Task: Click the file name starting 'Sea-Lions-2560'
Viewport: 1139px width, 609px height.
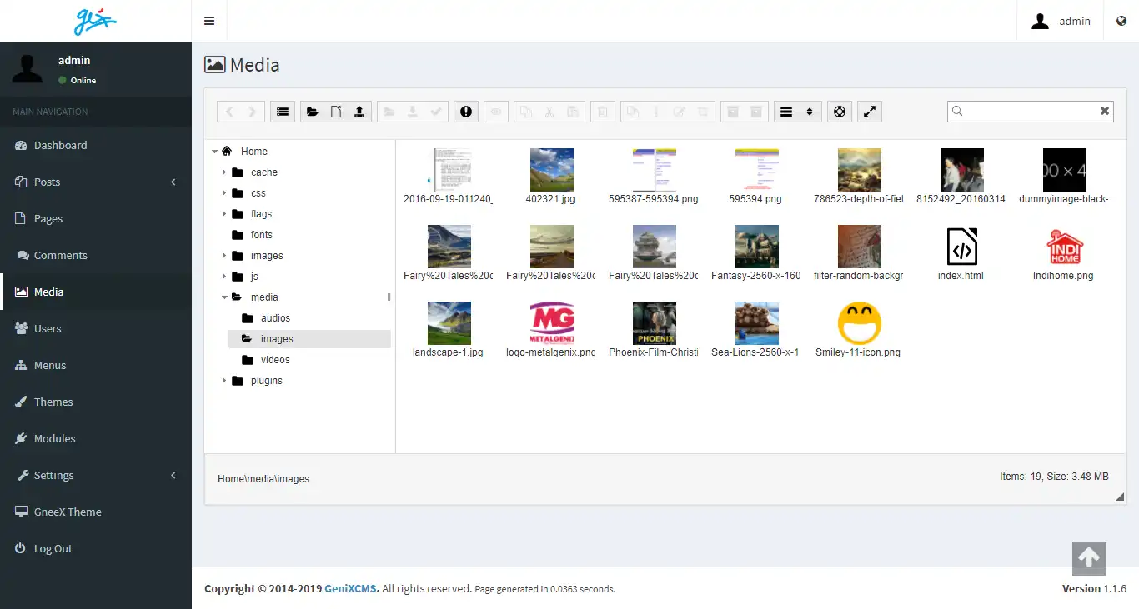Action: 755,352
